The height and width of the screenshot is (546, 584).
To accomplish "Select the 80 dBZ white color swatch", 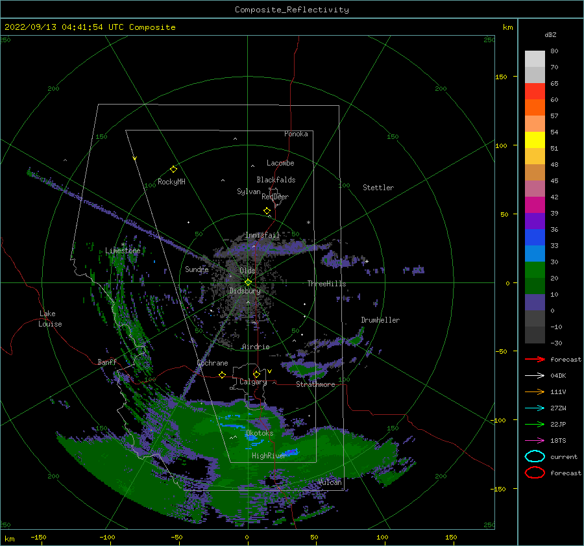I will tap(535, 58).
